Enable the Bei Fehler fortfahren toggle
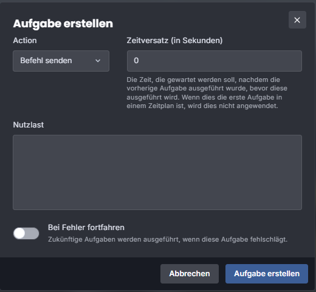Image resolution: width=316 pixels, height=292 pixels. (x=26, y=233)
